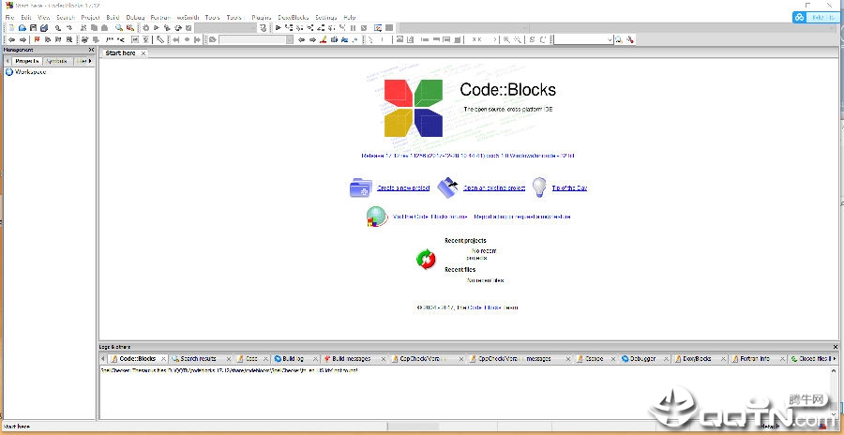Click the Run play toolbar icon

tap(156, 28)
